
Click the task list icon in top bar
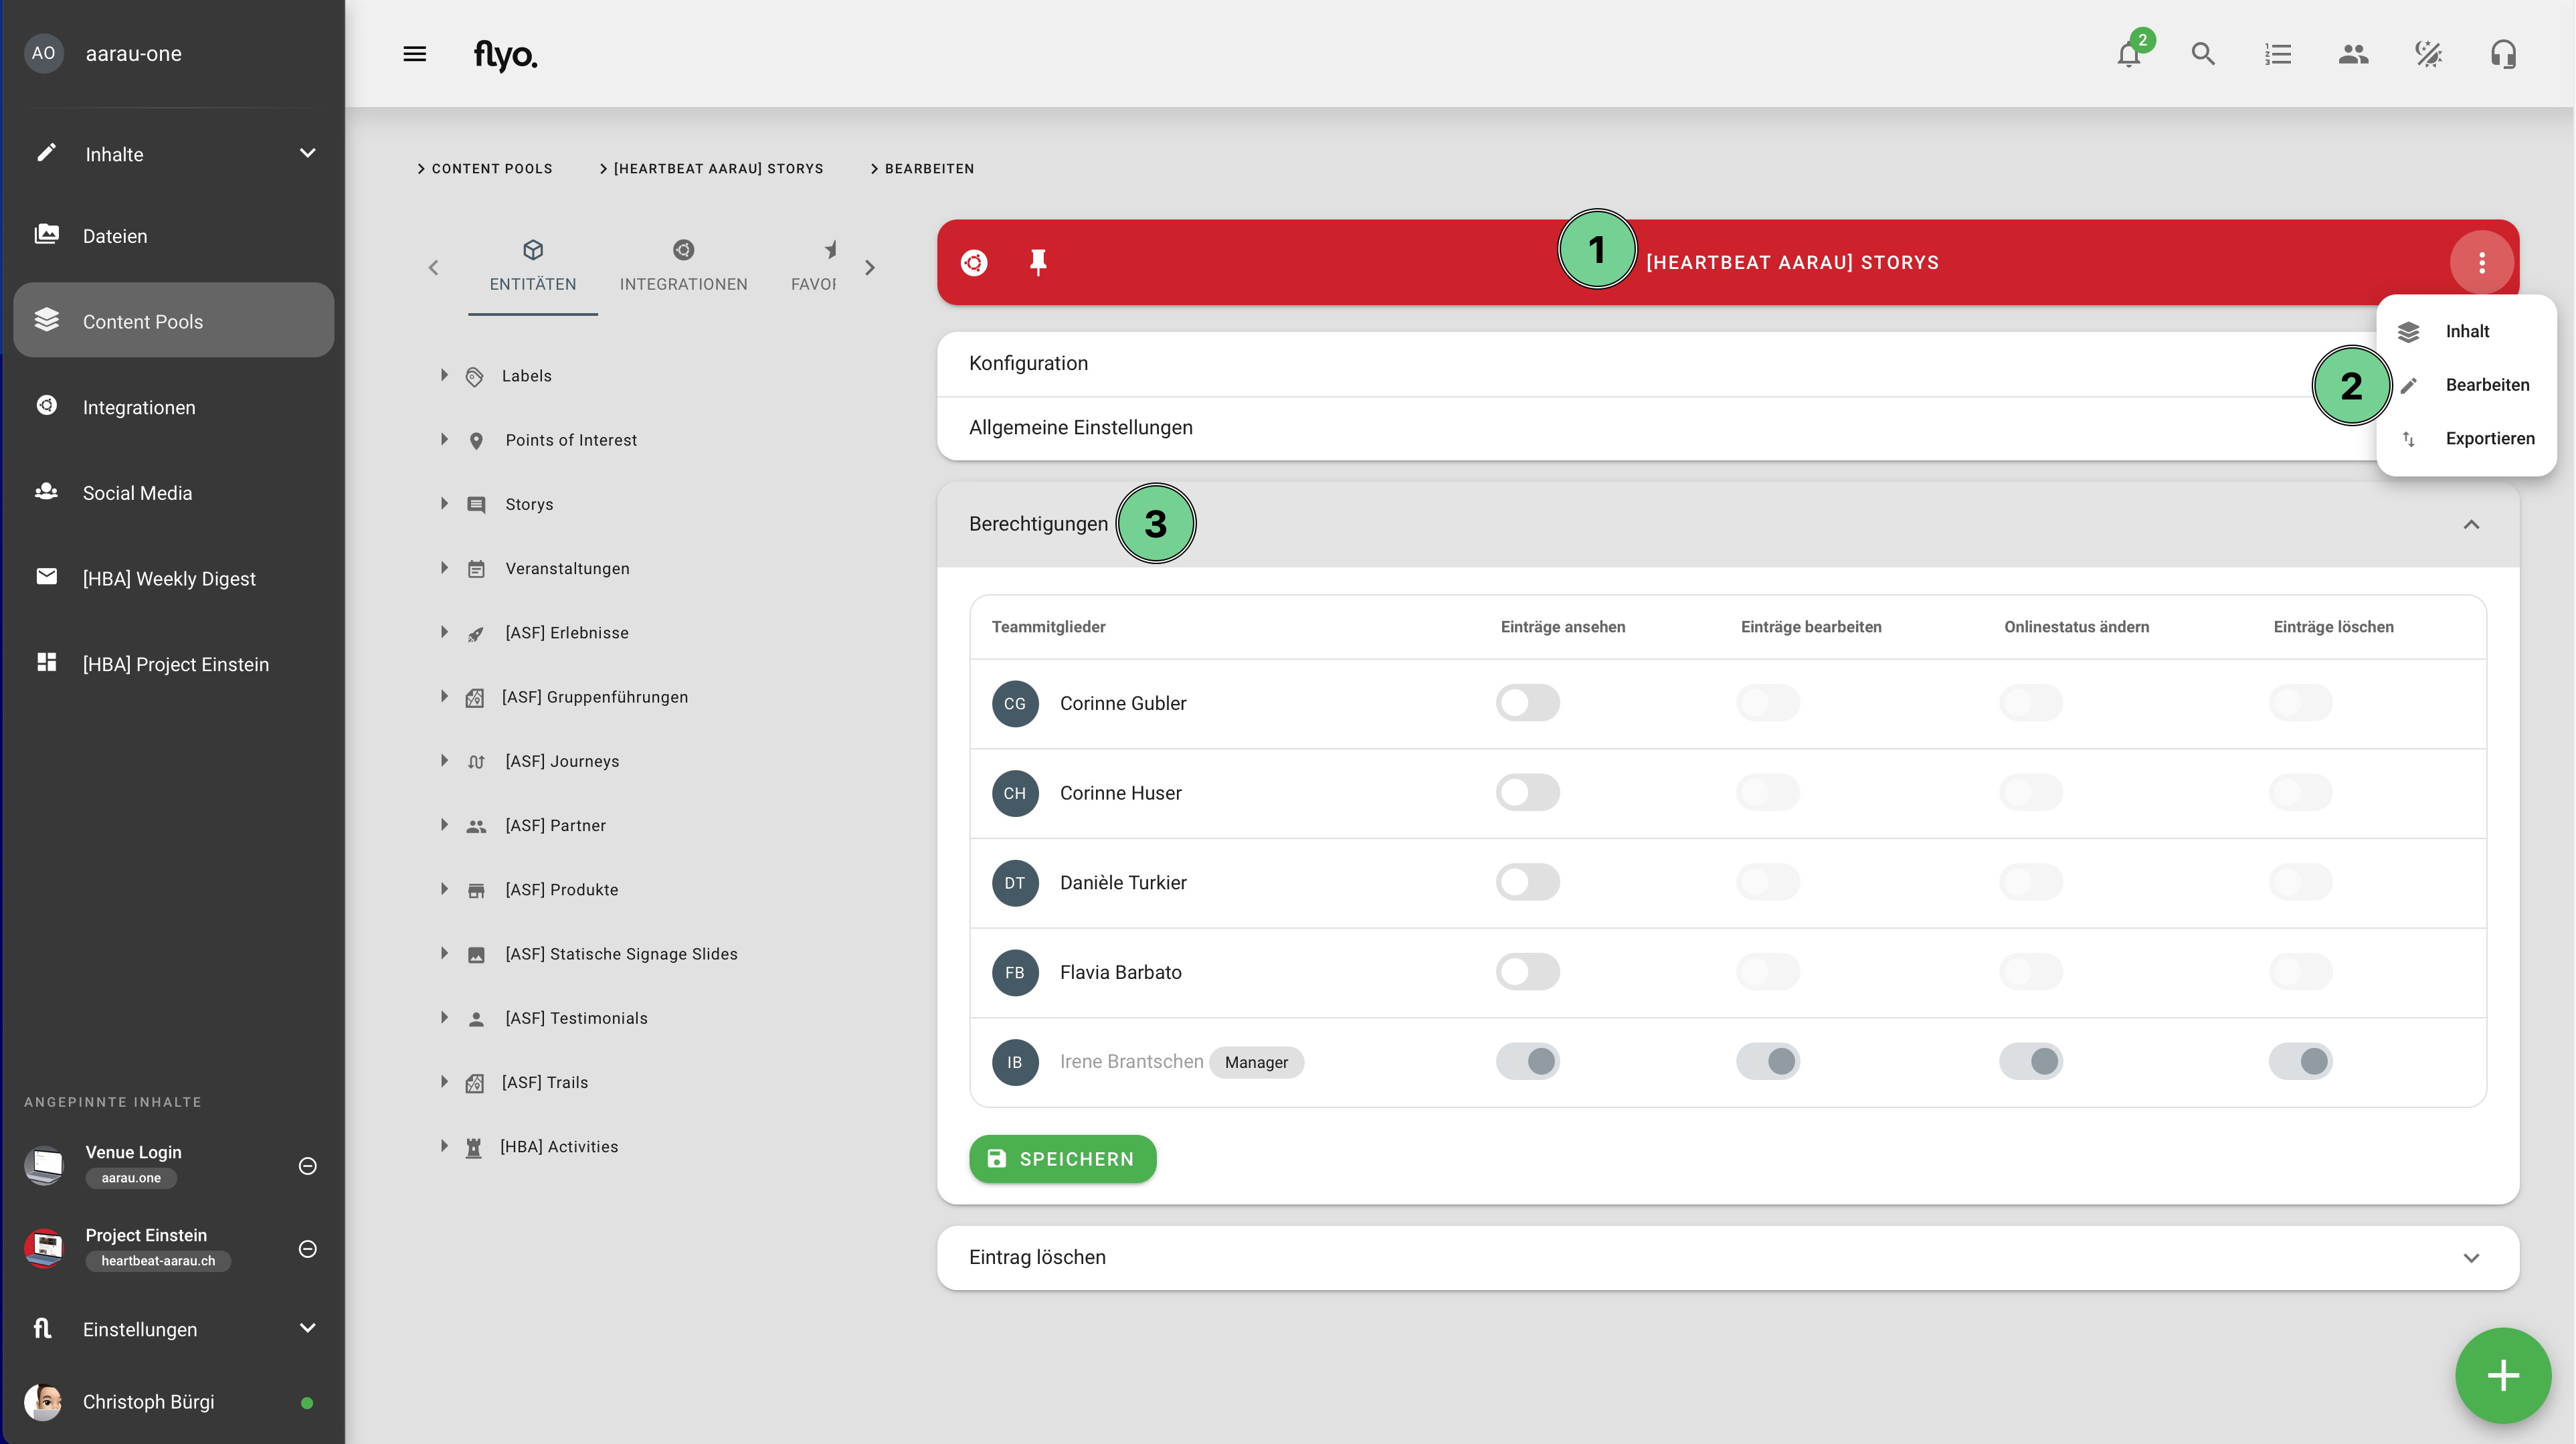point(2278,54)
